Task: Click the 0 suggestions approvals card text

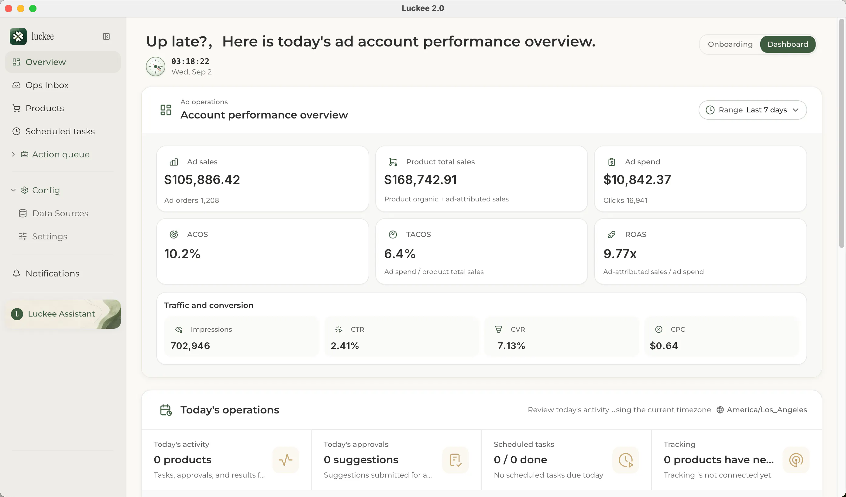Action: (361, 459)
